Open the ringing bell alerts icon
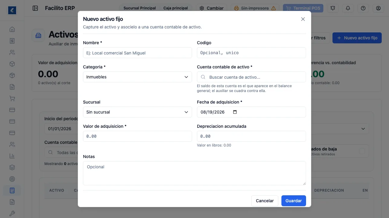Viewport: 389px width, 218px height. point(333,8)
